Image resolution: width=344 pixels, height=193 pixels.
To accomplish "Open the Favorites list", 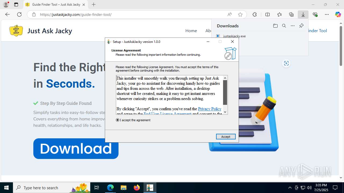I will [x=279, y=14].
